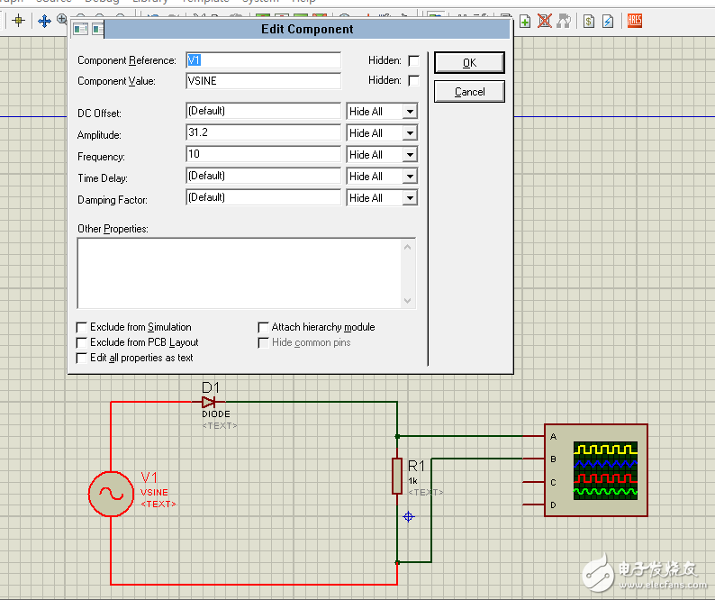Screen dimensions: 715x600
Task: Select the V1 sine source symbol
Action: [111, 493]
